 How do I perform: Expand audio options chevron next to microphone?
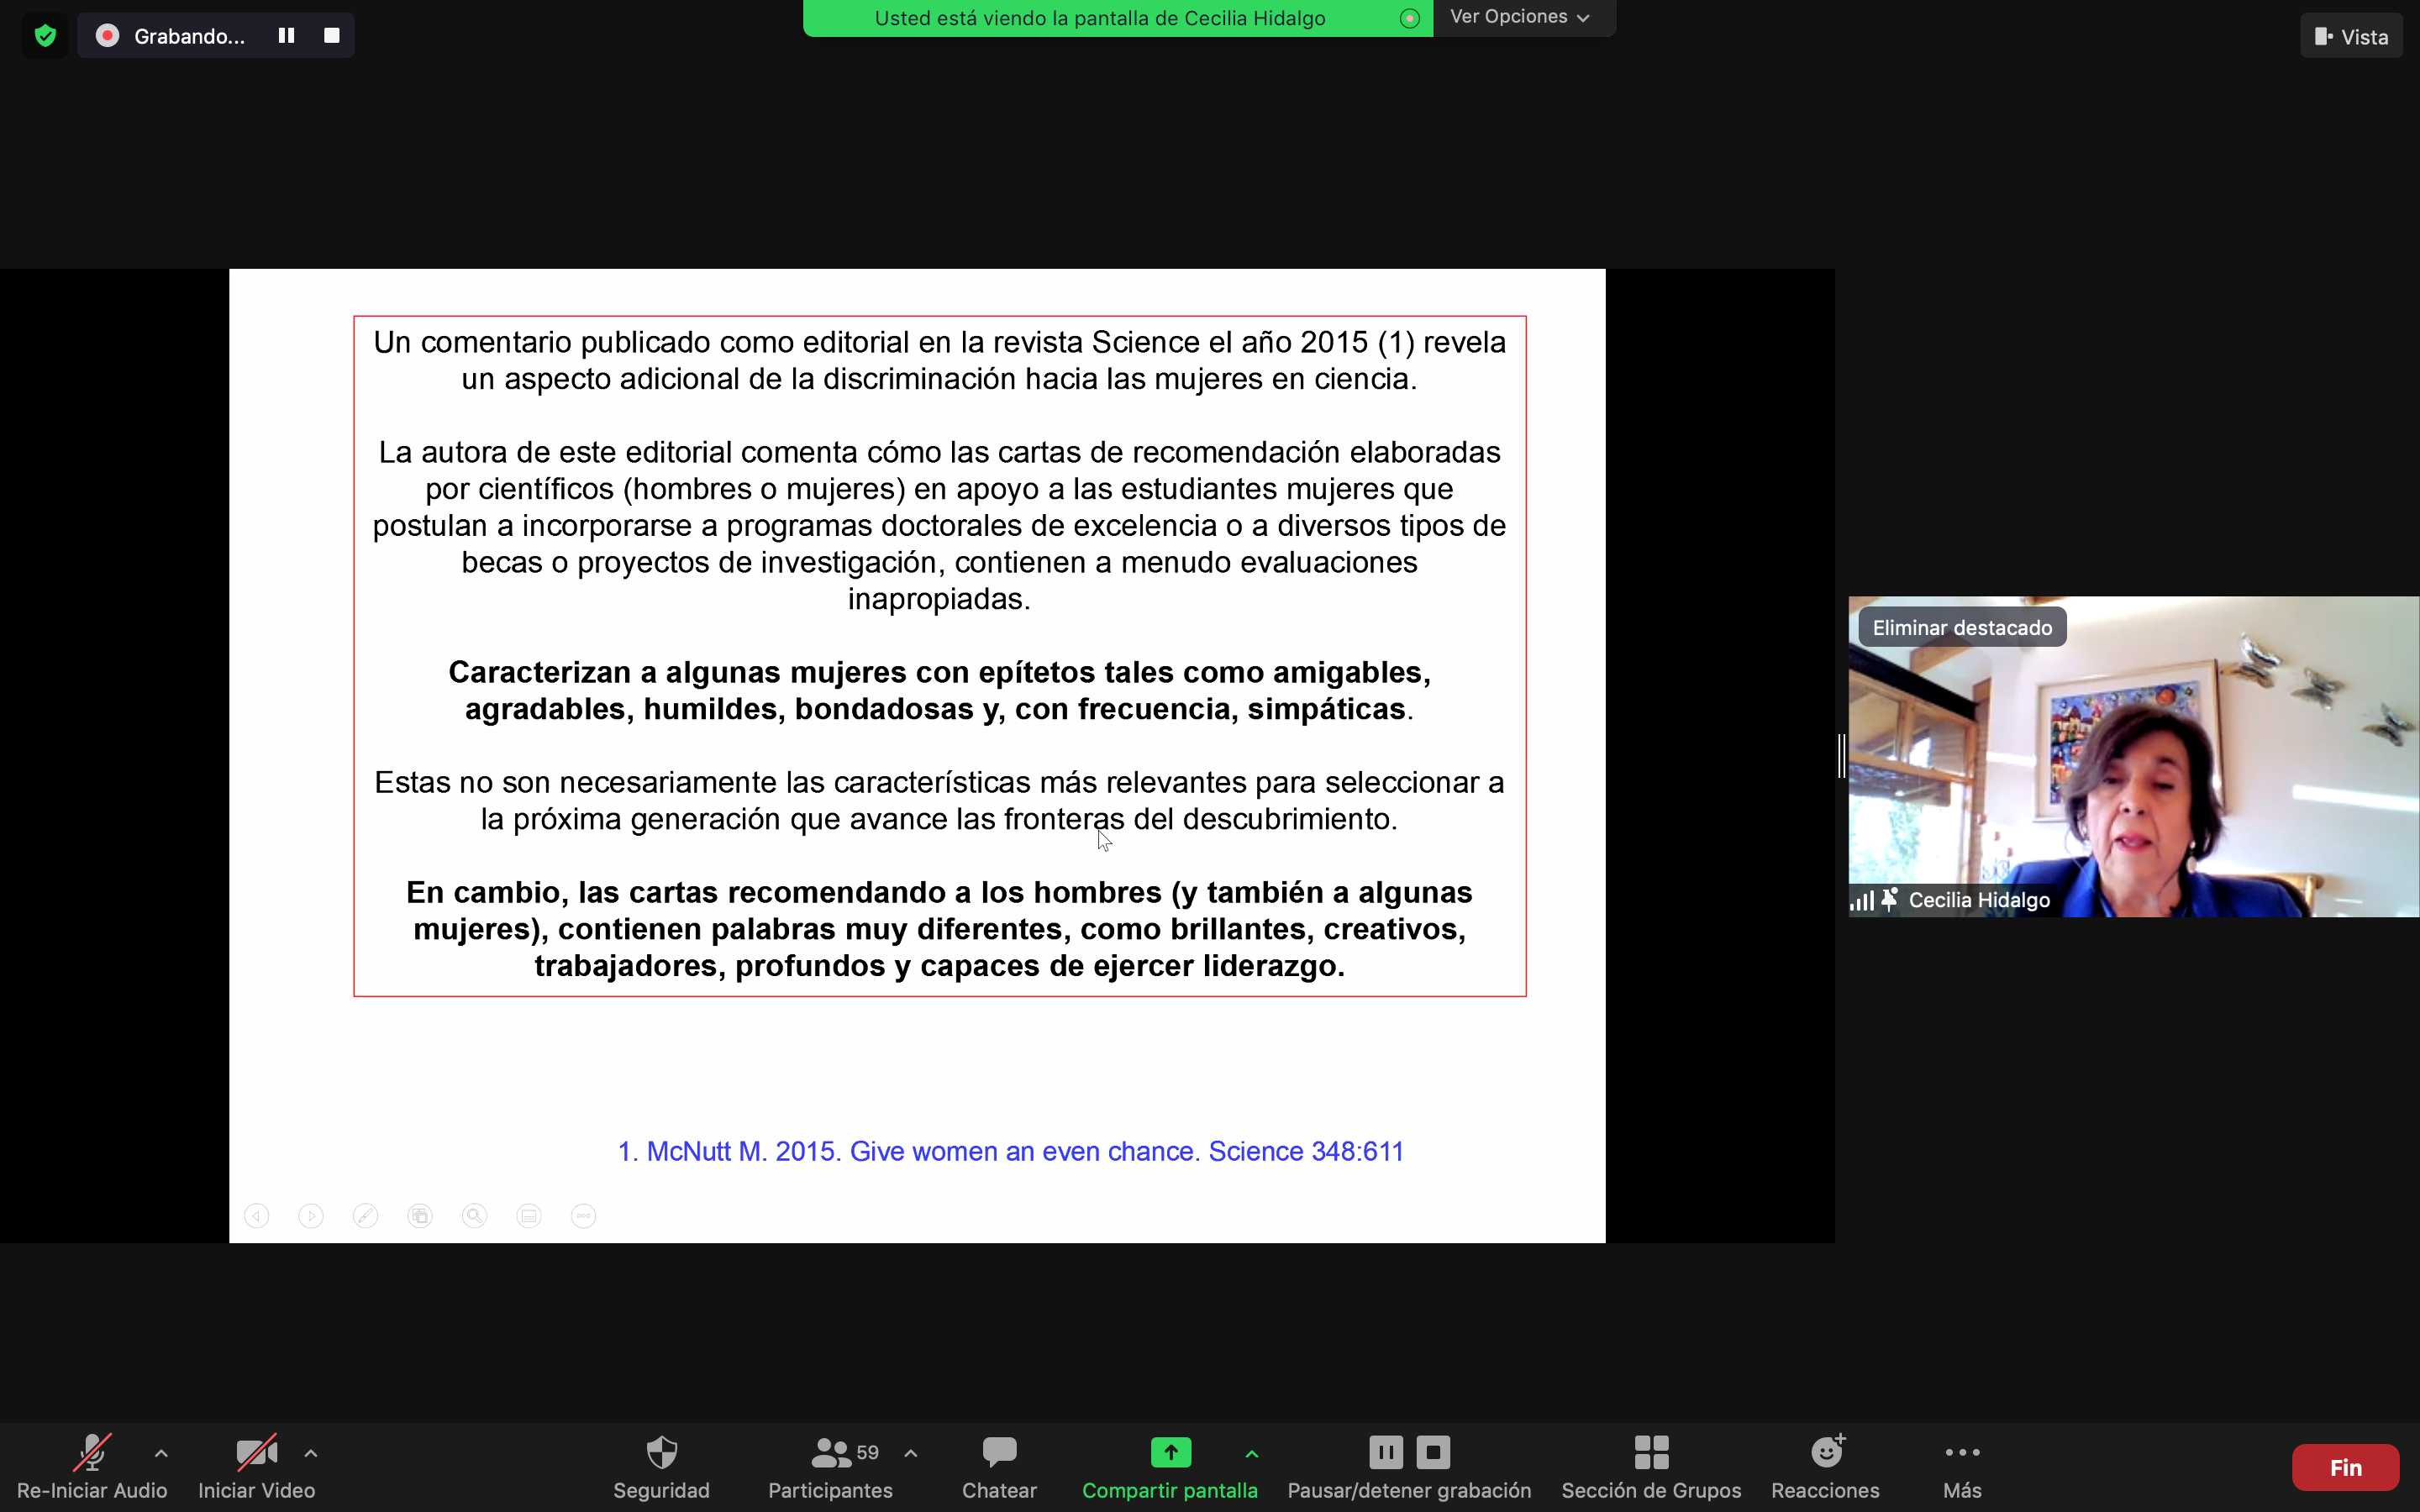click(161, 1453)
